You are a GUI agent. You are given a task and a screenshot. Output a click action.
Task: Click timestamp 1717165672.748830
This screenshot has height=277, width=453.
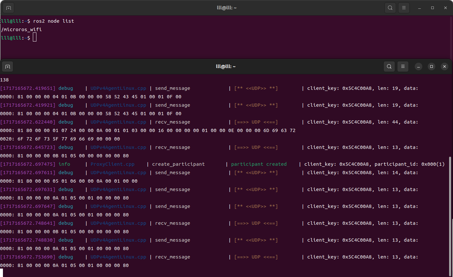(x=28, y=240)
